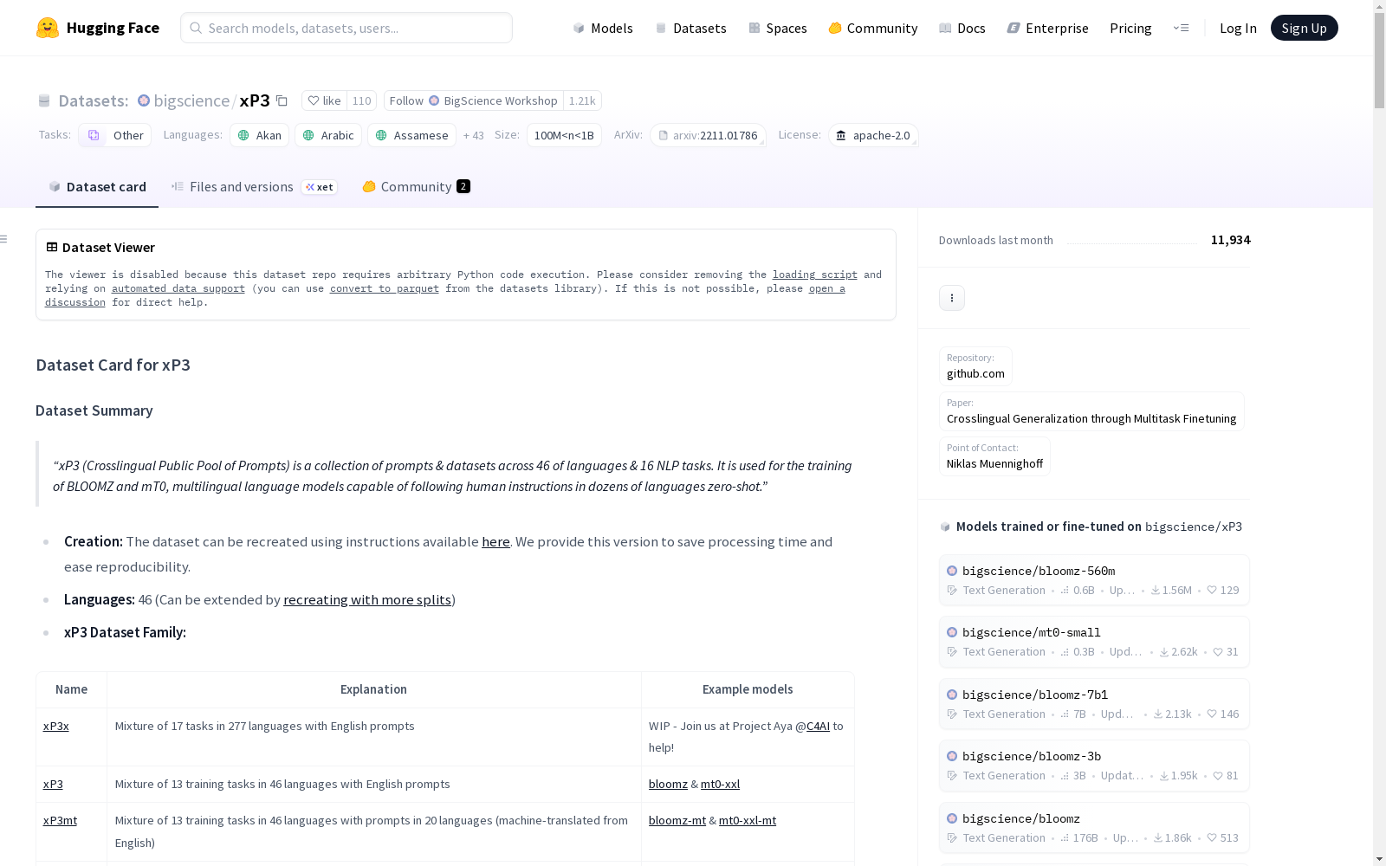Open the mt0-xxl-mt model link
The image size is (1386, 866).
[748, 820]
